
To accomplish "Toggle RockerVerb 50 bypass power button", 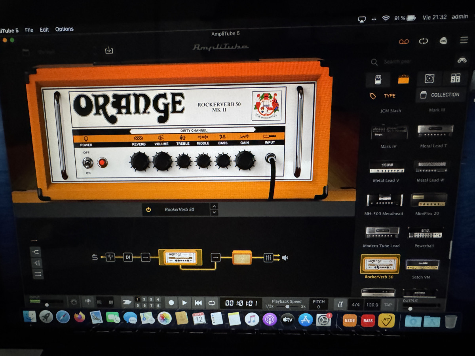I will (x=148, y=210).
